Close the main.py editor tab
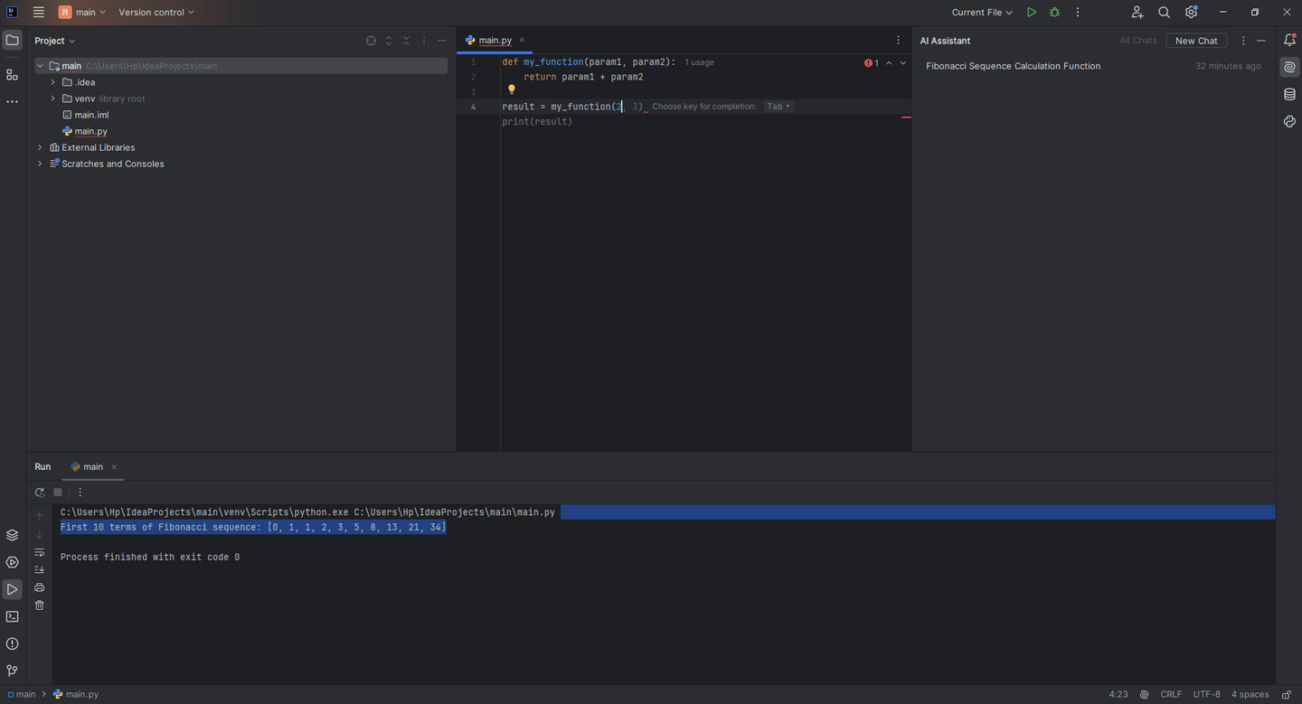Image resolution: width=1302 pixels, height=704 pixels. [522, 41]
